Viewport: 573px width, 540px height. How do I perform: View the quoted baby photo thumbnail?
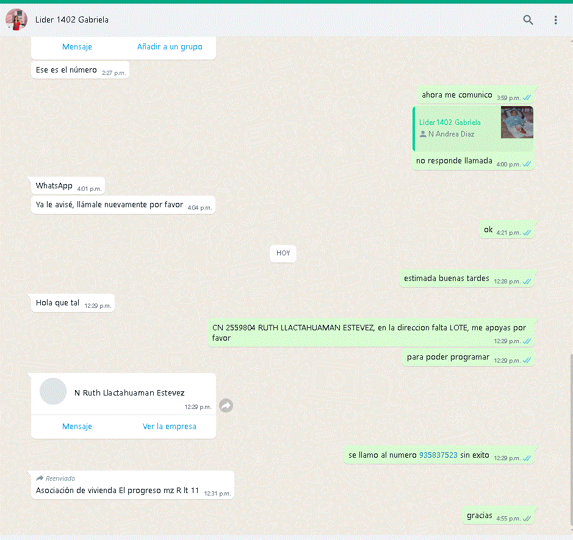tap(517, 123)
